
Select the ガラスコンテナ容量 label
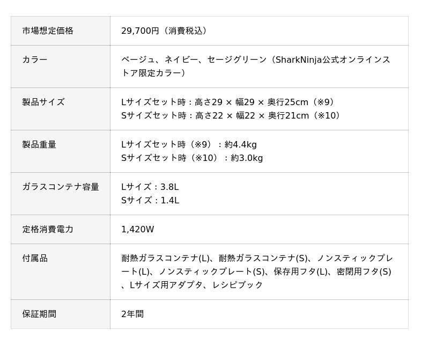[x=61, y=187]
